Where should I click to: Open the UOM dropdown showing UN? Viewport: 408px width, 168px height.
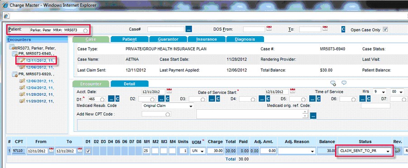click(197, 150)
